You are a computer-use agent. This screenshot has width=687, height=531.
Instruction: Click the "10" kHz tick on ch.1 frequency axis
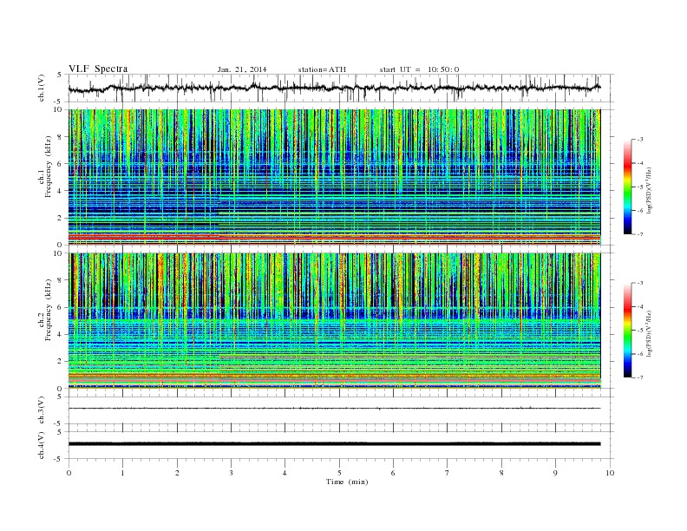[58, 109]
